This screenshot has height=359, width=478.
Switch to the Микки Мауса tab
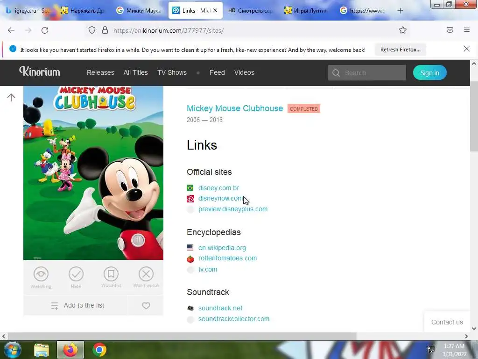(139, 11)
